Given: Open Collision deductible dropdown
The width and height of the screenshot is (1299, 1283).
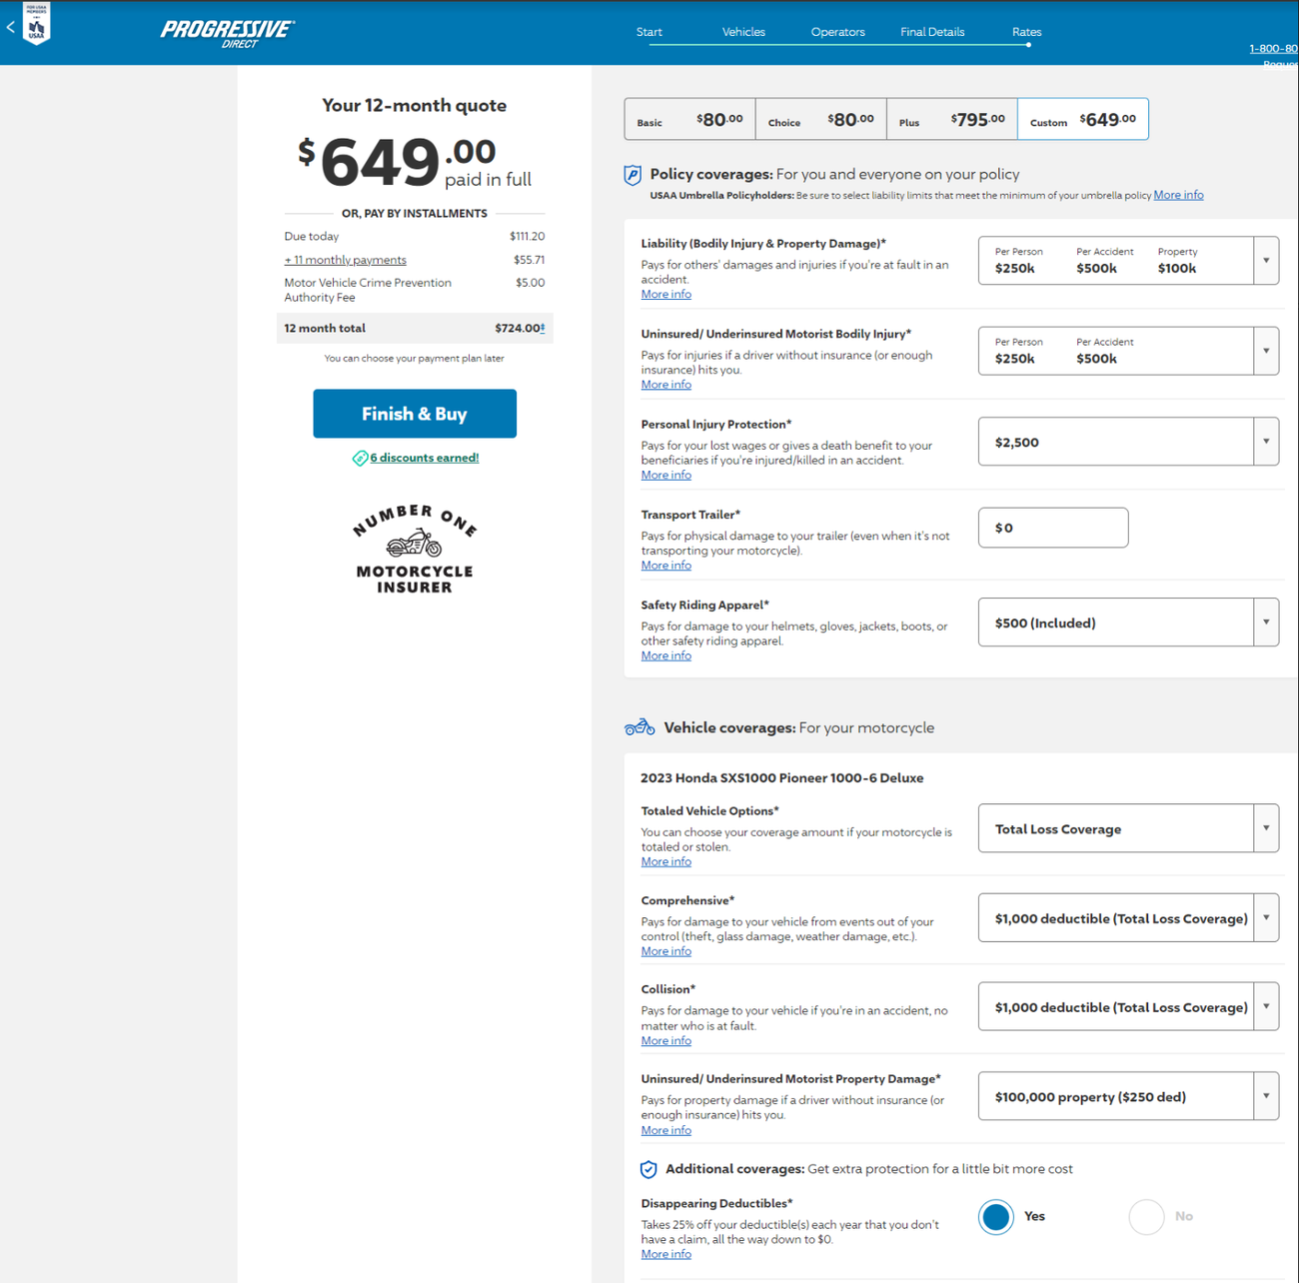Looking at the screenshot, I should pyautogui.click(x=1128, y=1006).
